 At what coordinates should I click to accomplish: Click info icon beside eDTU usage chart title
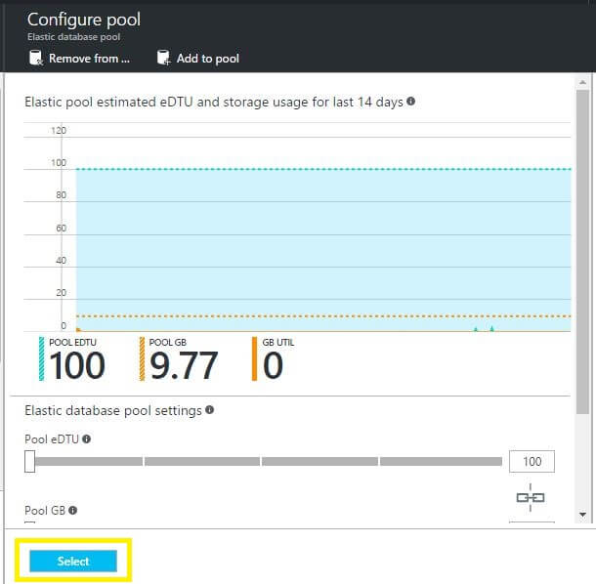pos(410,102)
